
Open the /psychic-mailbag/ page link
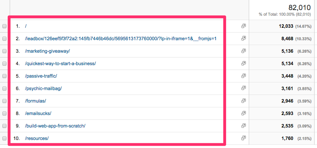click(x=43, y=88)
